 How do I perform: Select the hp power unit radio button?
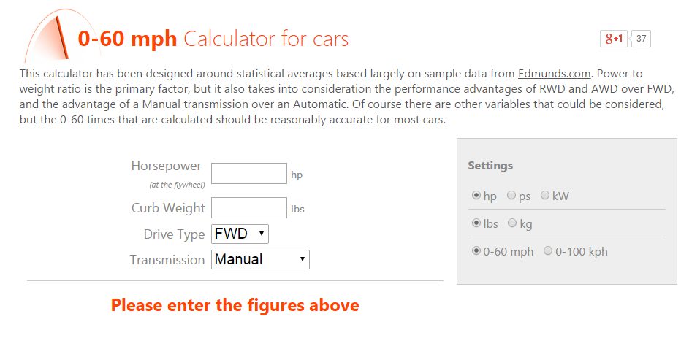click(476, 196)
